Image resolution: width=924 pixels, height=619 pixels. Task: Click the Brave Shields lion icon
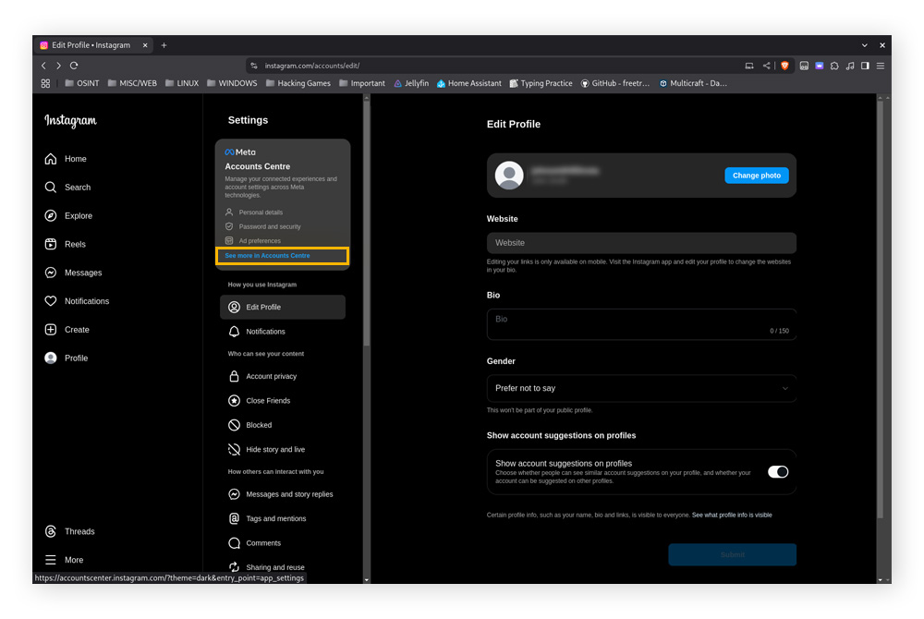point(784,66)
